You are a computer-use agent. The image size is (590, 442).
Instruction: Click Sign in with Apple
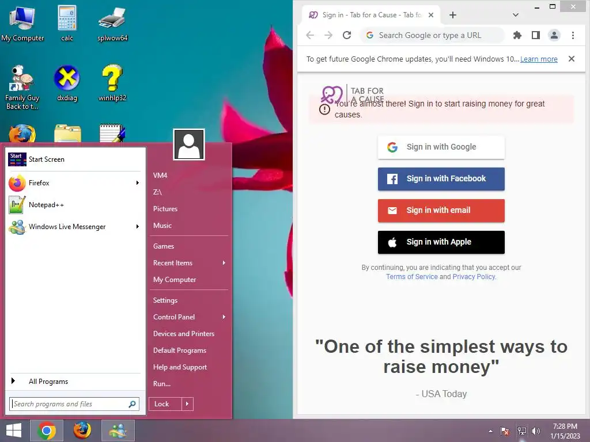tap(441, 242)
